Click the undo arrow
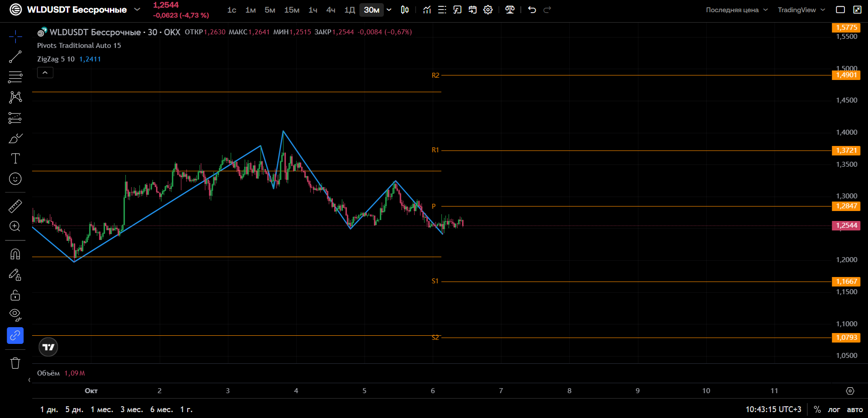The image size is (868, 418). pos(532,10)
